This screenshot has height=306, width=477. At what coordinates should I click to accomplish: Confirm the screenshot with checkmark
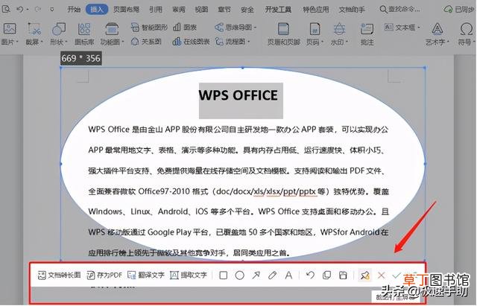(396, 275)
